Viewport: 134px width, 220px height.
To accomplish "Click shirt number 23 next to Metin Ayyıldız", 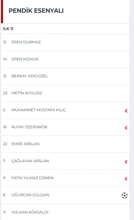I will tap(5, 93).
